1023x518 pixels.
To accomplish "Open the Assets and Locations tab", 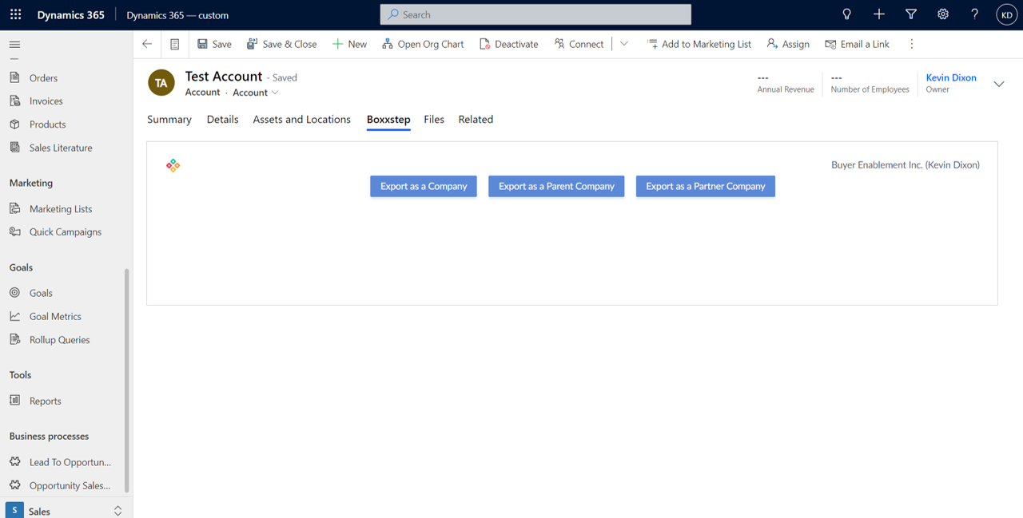I will [x=301, y=120].
